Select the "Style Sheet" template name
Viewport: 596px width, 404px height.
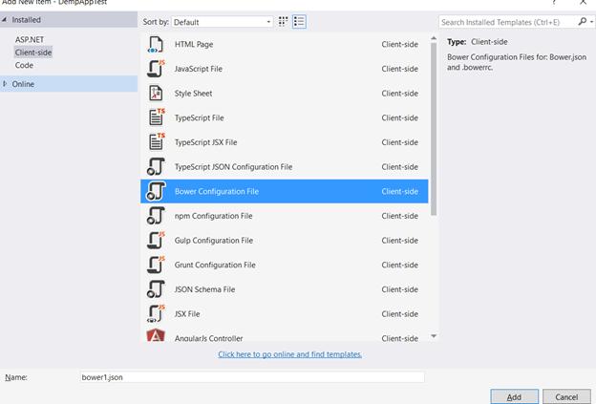click(193, 94)
